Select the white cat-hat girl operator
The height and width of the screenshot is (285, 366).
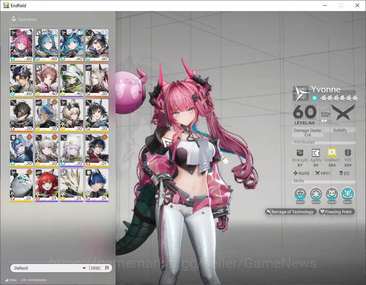[x=72, y=150]
